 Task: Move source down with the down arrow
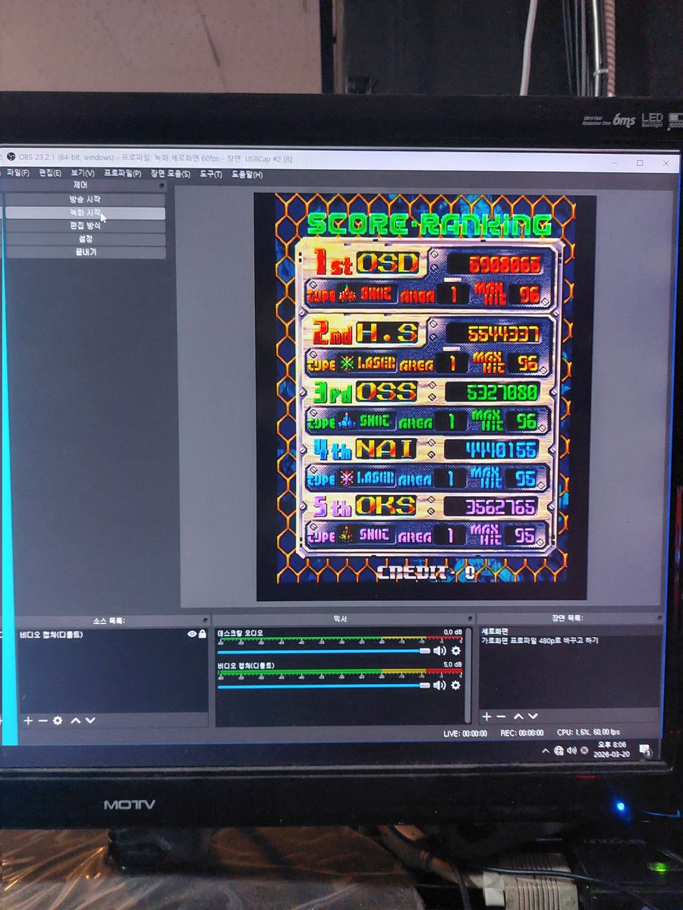click(90, 720)
